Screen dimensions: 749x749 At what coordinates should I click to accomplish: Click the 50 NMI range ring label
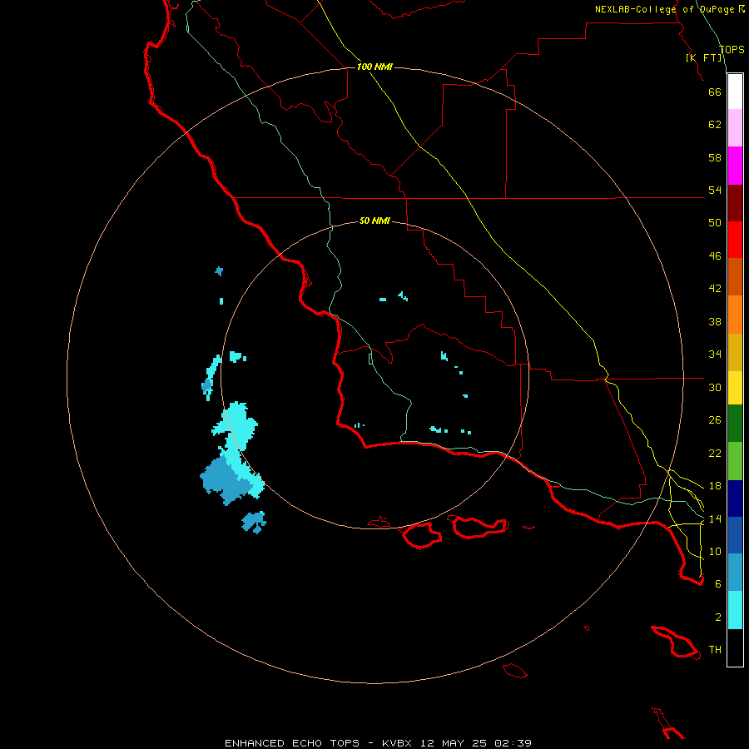tap(374, 221)
